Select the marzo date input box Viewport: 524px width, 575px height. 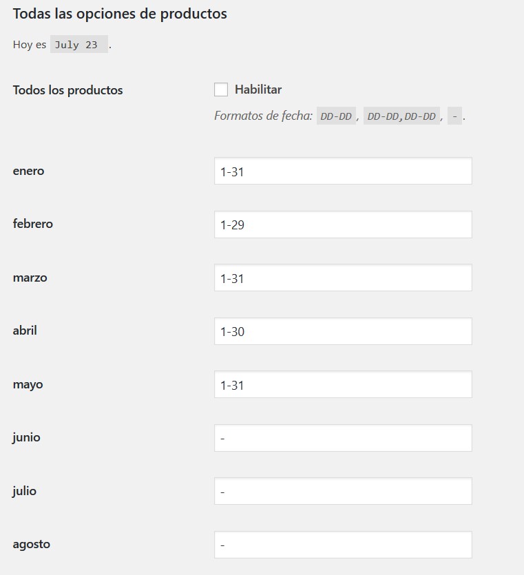coord(343,278)
